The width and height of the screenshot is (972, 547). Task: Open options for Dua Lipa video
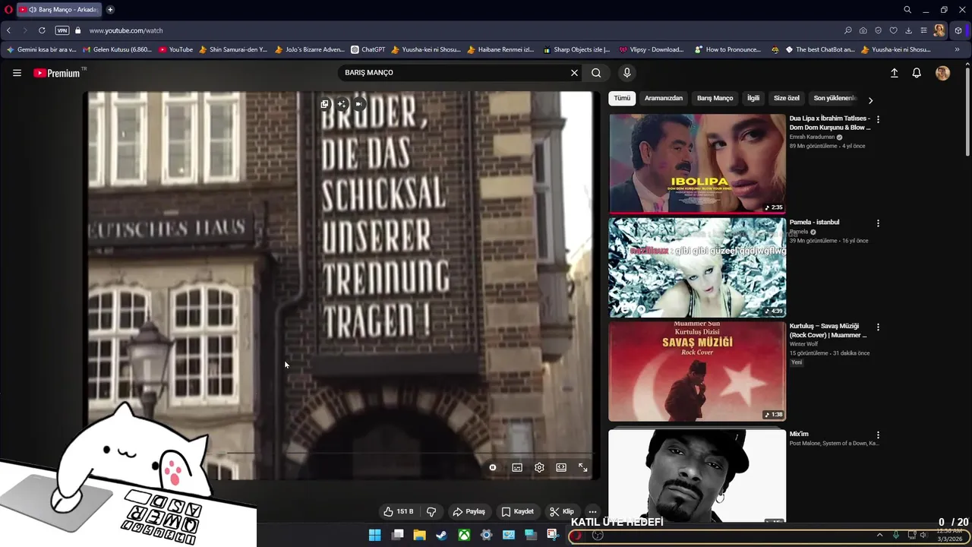(x=878, y=119)
